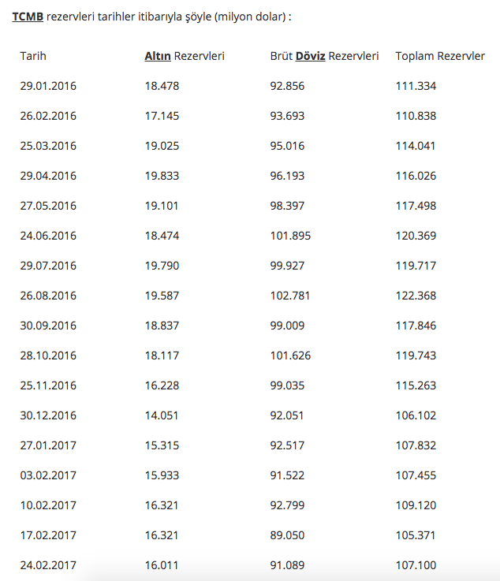This screenshot has height=581, width=500.
Task: Select the gold reserve value 17.145
Action: point(162,116)
